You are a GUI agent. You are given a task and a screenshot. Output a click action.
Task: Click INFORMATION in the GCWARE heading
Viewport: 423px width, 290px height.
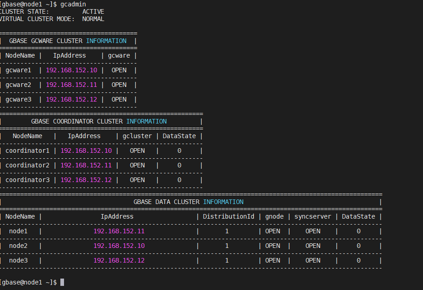pos(106,41)
